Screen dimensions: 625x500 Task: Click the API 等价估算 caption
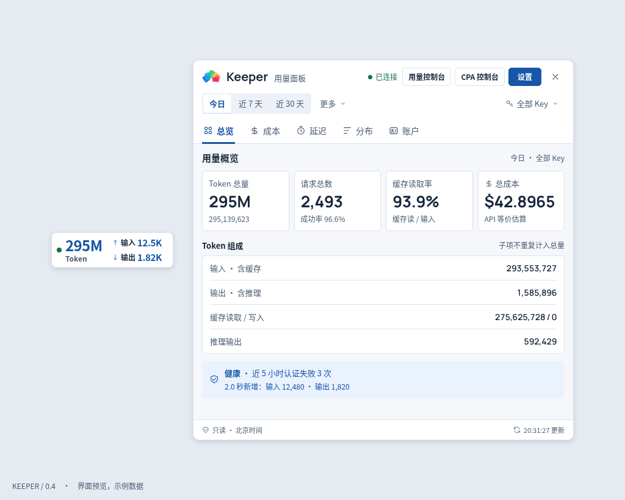click(505, 219)
